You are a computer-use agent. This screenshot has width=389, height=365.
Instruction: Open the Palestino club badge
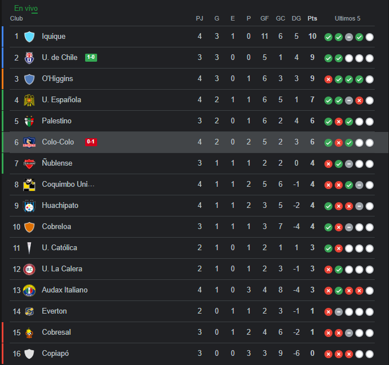point(29,121)
